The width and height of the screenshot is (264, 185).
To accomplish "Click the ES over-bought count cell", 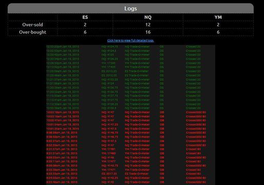I will (x=85, y=32).
